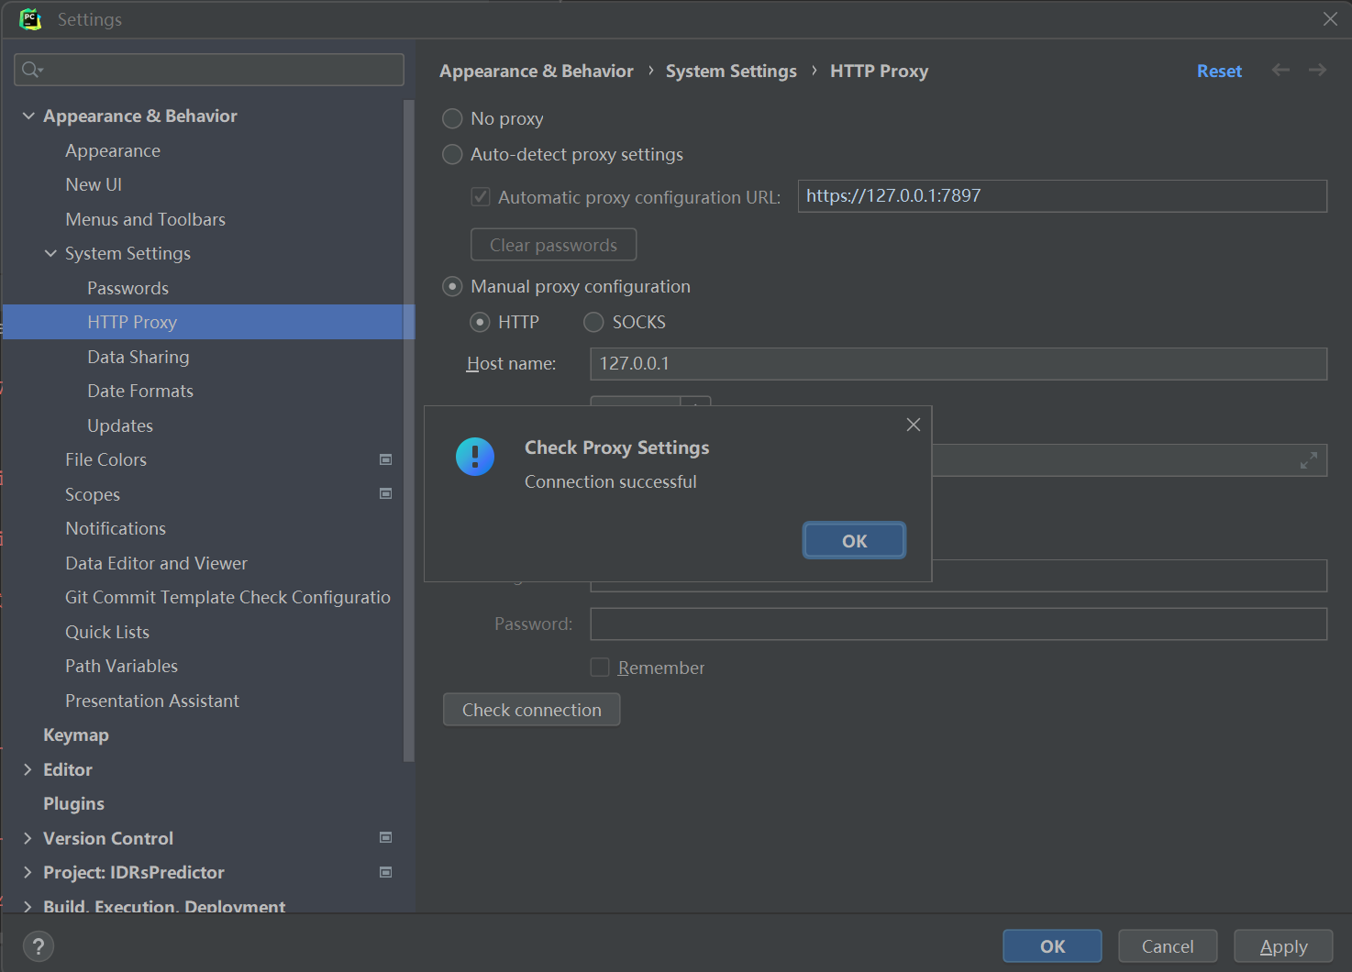Collapse the System Settings subtree
Image resolution: width=1352 pixels, height=972 pixels.
(50, 253)
